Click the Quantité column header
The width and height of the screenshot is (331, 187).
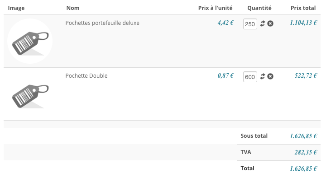coord(259,8)
